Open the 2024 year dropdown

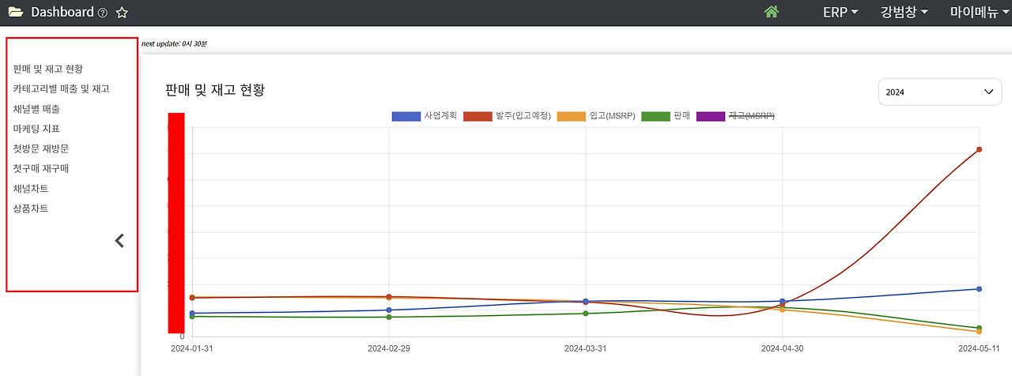pos(940,92)
